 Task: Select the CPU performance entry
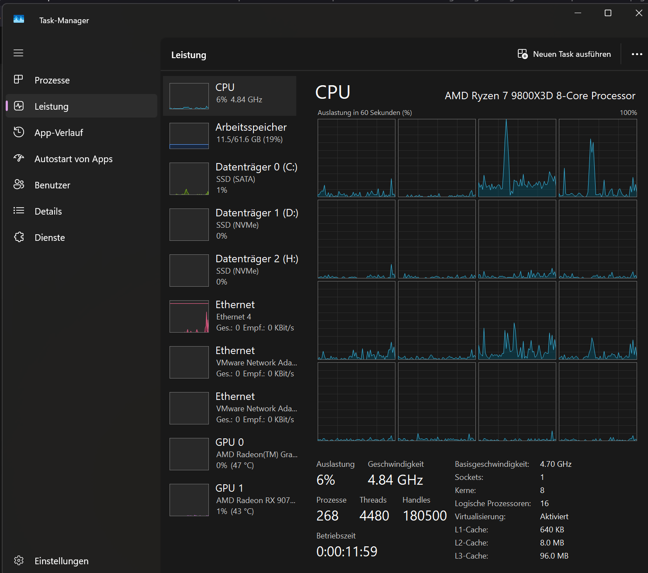[230, 96]
